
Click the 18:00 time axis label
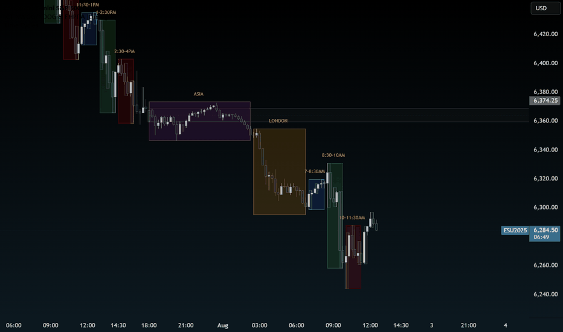(x=149, y=325)
